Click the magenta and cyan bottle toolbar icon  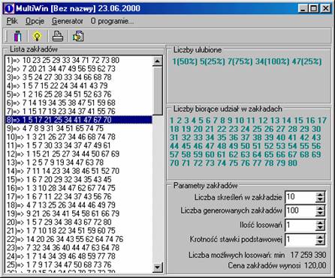pyautogui.click(x=17, y=36)
